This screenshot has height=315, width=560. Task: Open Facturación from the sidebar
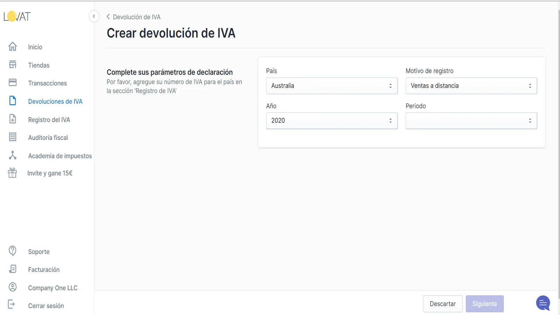(x=44, y=269)
